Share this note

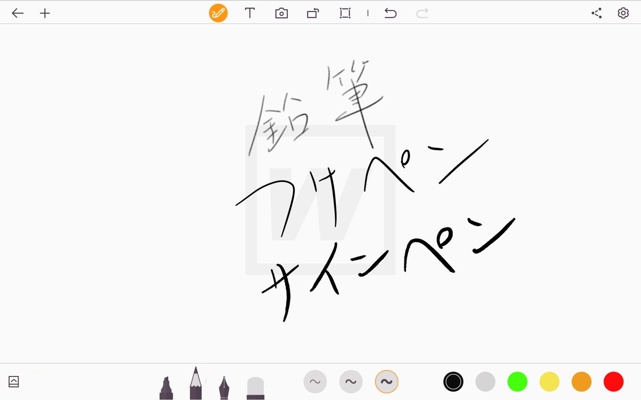pyautogui.click(x=596, y=13)
